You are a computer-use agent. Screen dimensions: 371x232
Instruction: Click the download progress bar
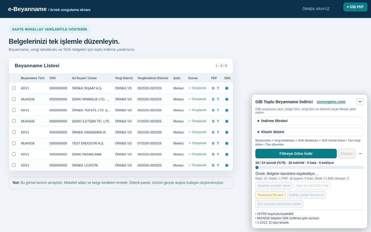310,168
